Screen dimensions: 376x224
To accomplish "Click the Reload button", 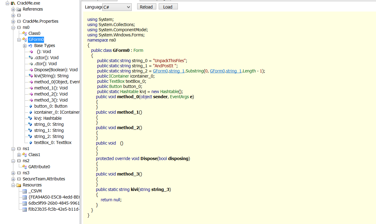I will [x=146, y=7].
